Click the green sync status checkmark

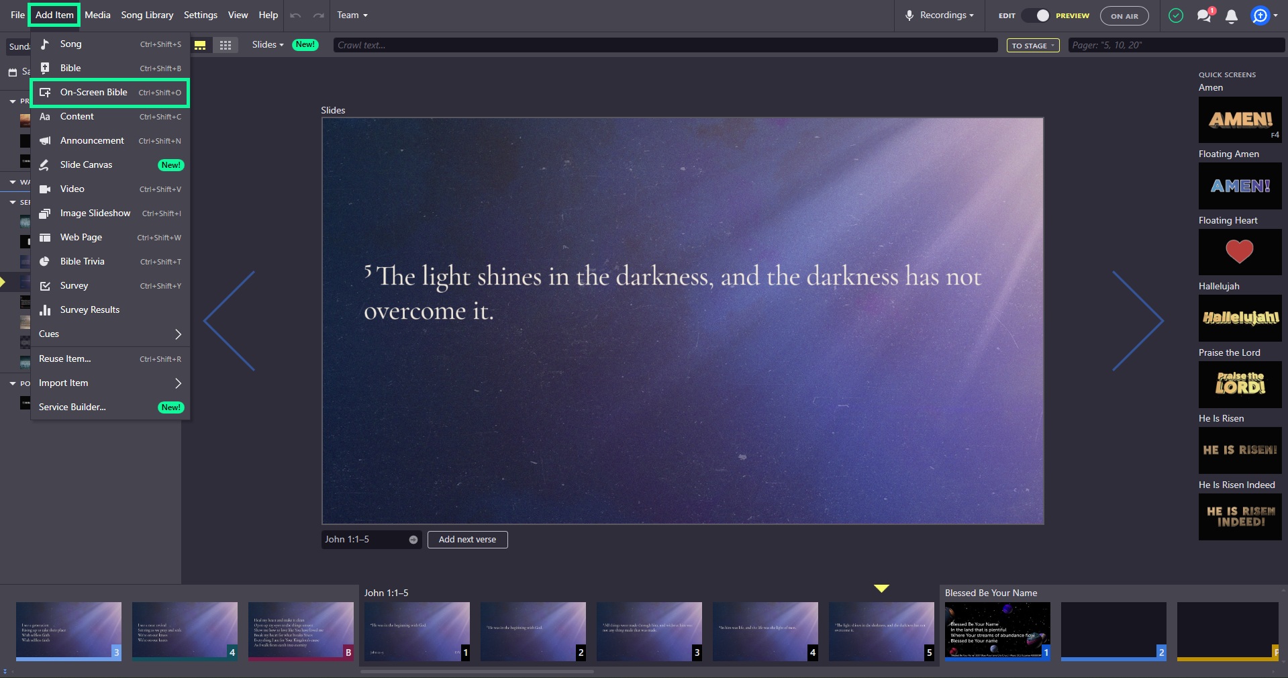tap(1176, 15)
